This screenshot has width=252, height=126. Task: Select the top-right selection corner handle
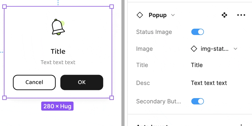[x=111, y=7]
